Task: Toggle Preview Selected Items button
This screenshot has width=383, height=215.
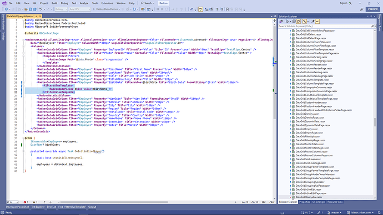Action: coord(317,22)
